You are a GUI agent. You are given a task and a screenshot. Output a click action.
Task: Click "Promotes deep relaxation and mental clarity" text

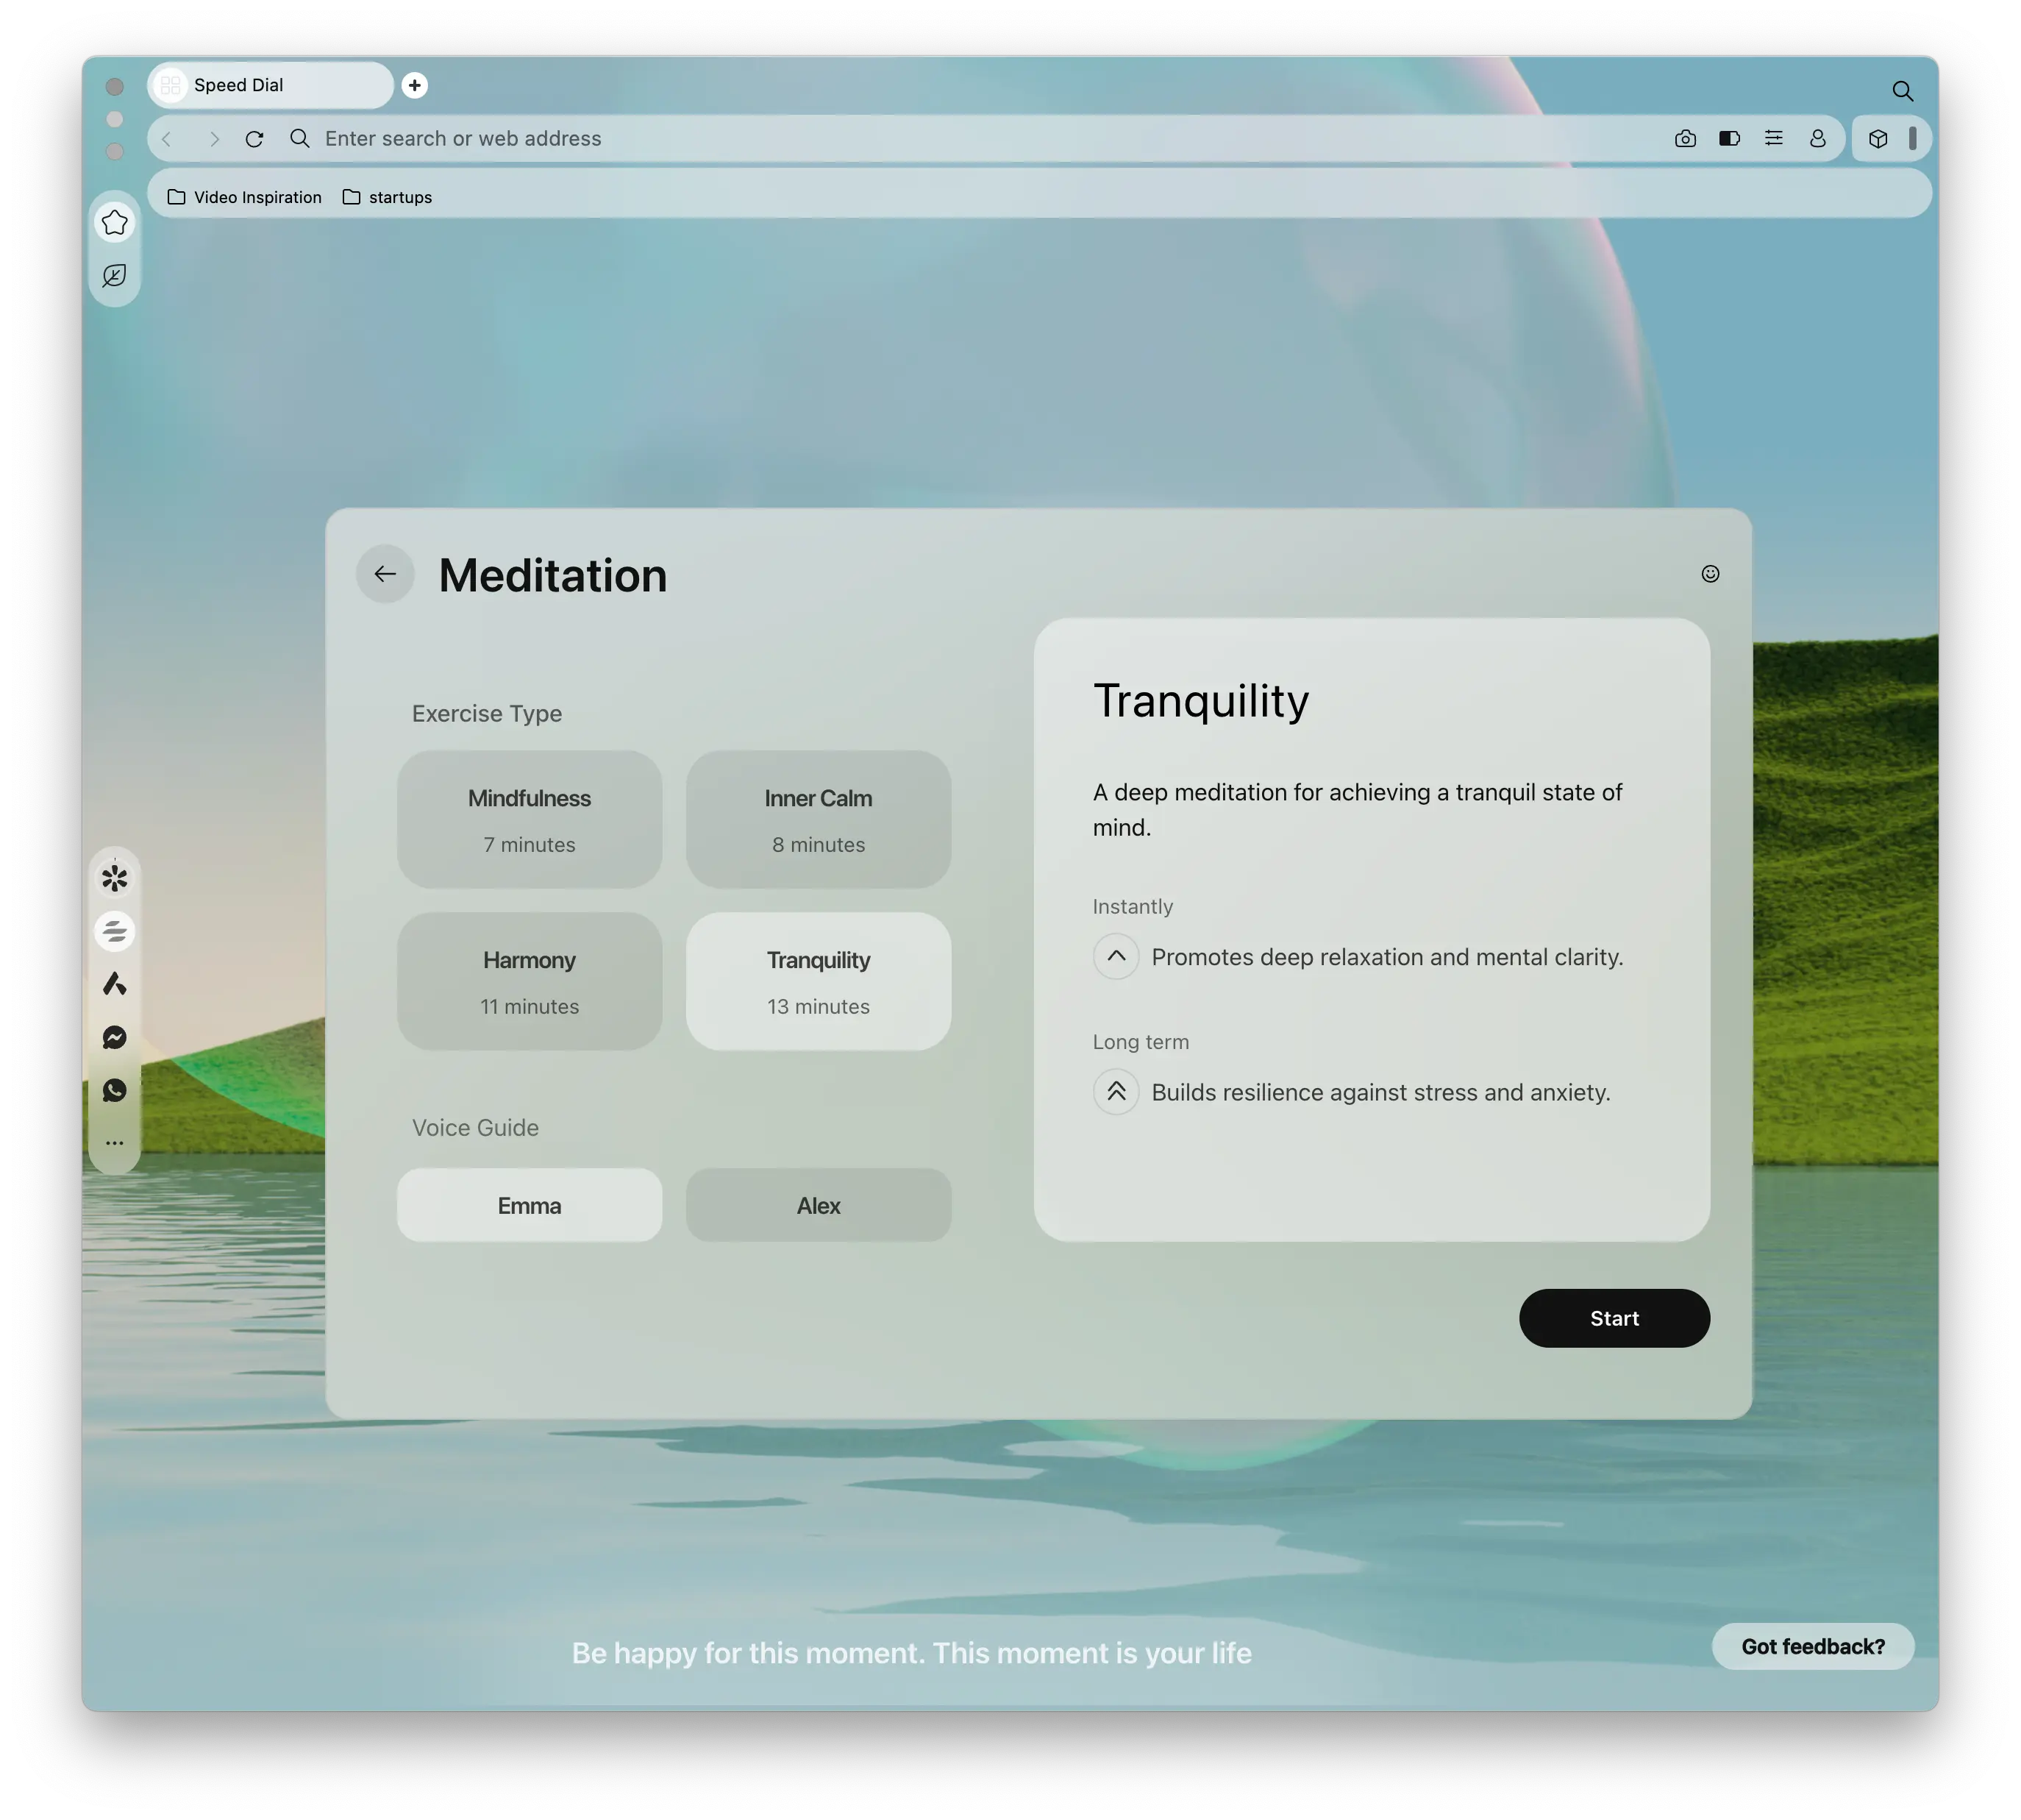point(1387,957)
